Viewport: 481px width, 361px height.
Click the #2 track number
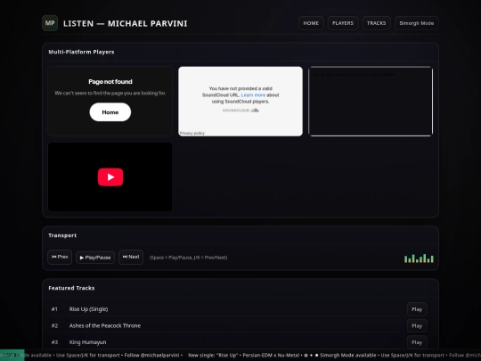(x=54, y=325)
